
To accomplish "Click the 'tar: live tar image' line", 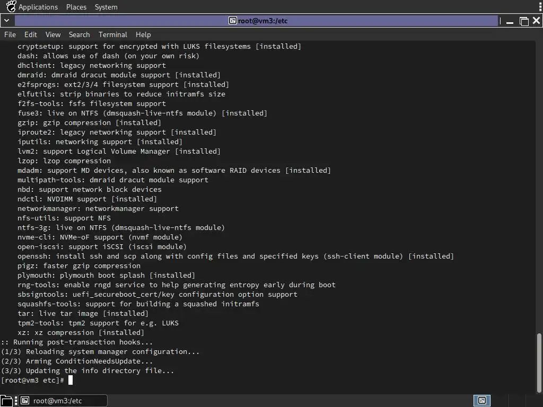I will pyautogui.click(x=83, y=314).
